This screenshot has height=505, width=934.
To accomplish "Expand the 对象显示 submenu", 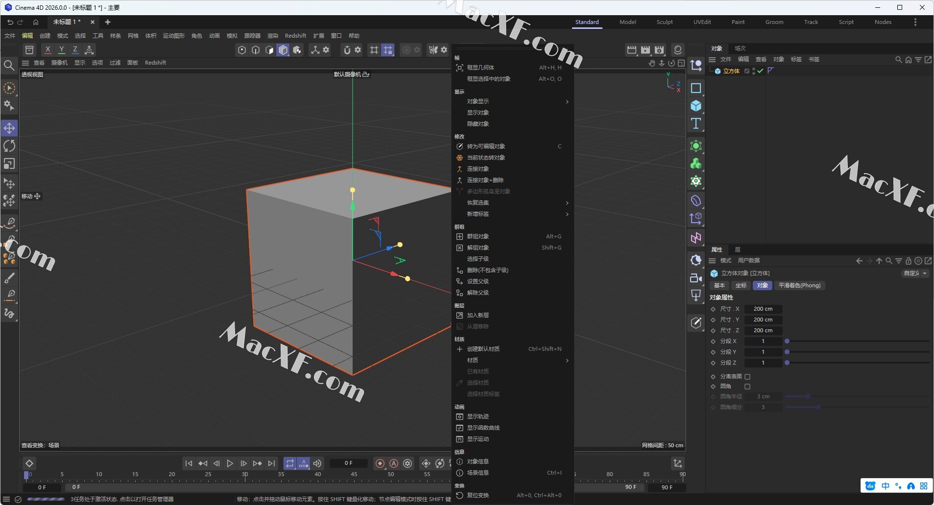I will coord(512,101).
